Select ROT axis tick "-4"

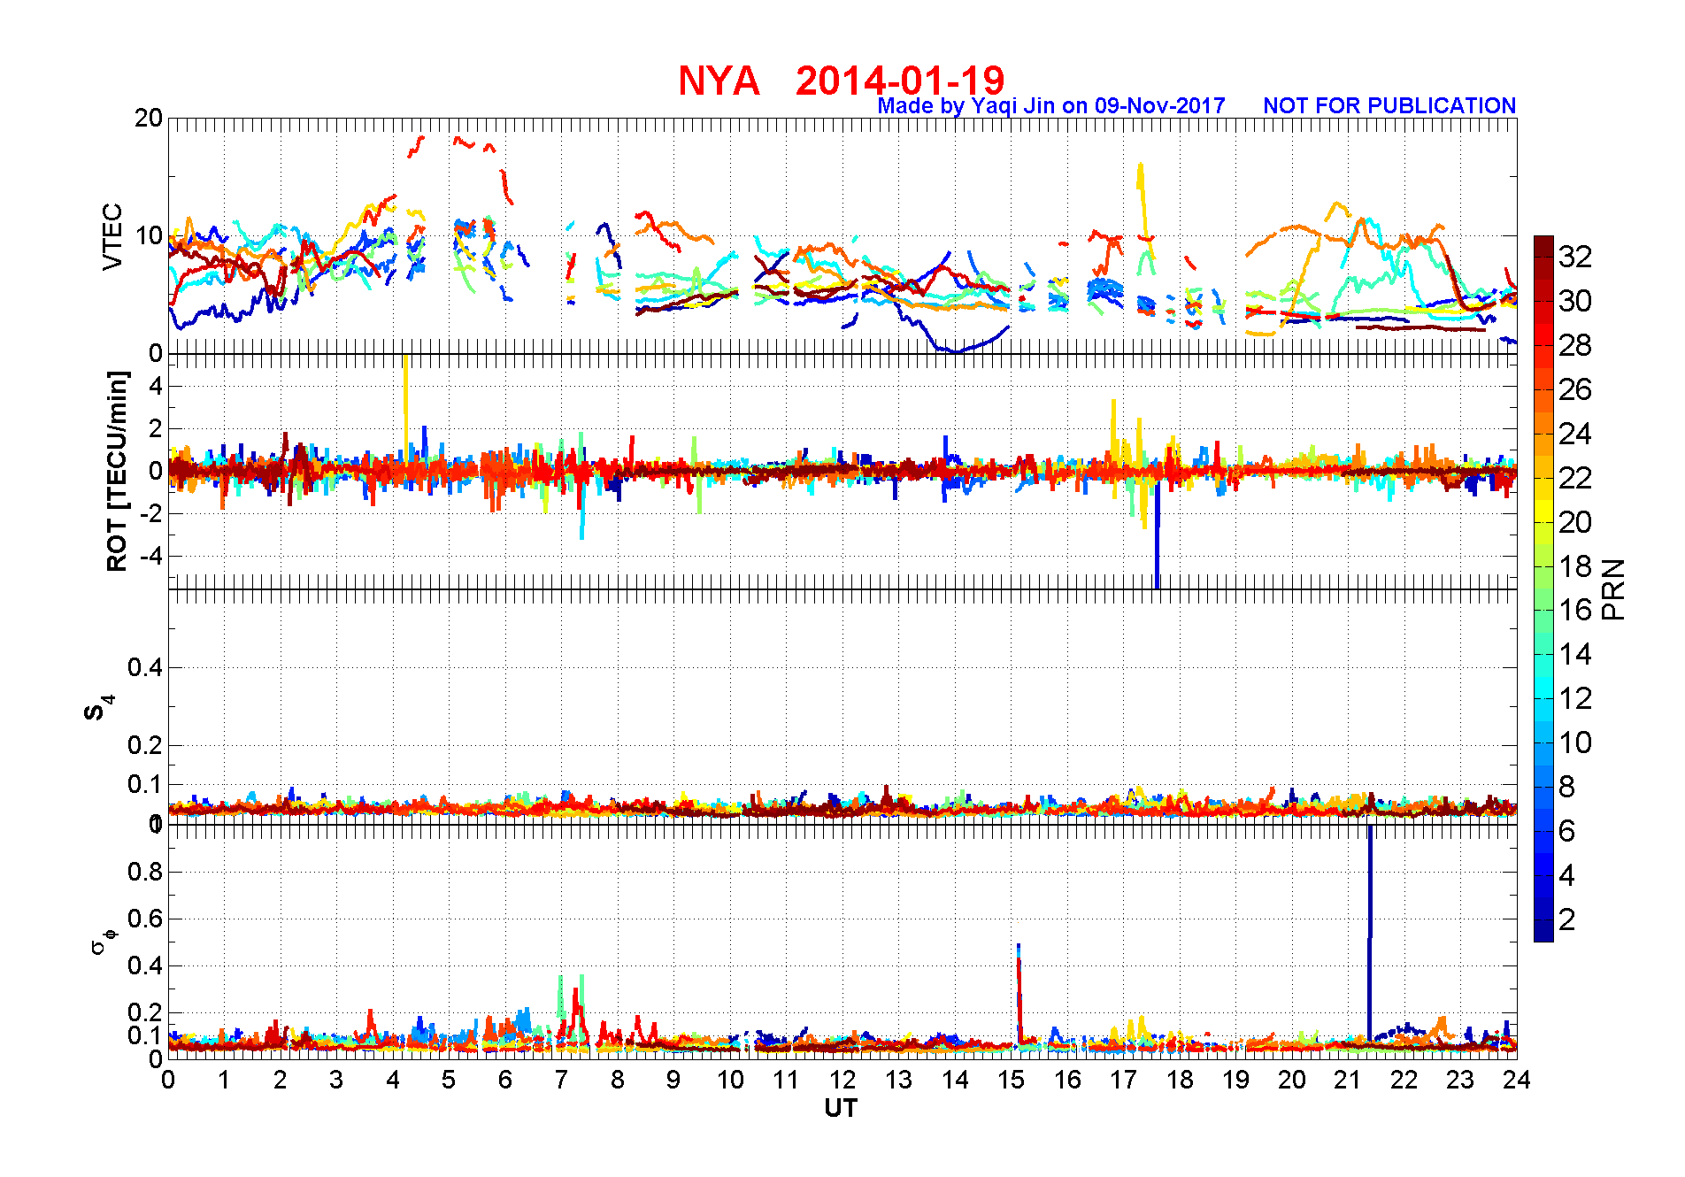(x=150, y=556)
